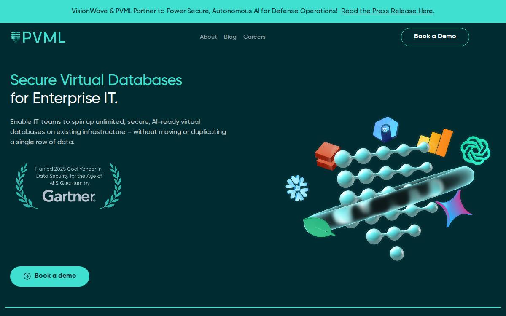Click the Book a Demo header button
This screenshot has height=316, width=506.
pos(435,37)
